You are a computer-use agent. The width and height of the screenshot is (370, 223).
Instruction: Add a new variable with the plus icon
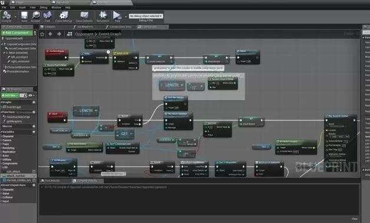[x=34, y=132]
